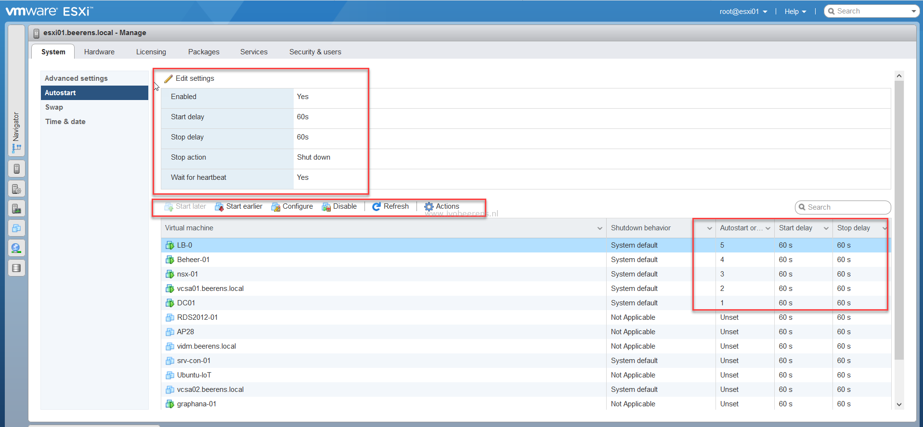Open Start delay column dropdown arrow
Image resolution: width=923 pixels, height=427 pixels.
[826, 228]
